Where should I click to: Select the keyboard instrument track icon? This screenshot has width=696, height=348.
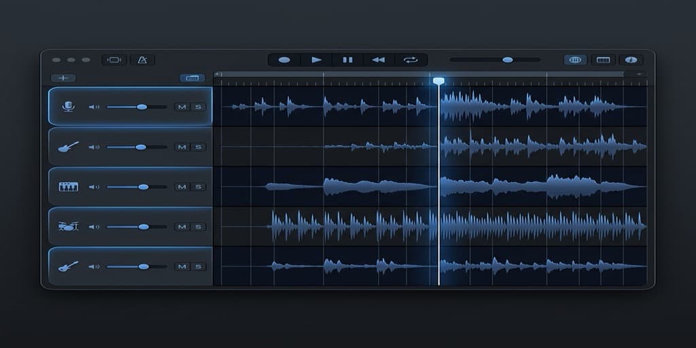pyautogui.click(x=69, y=186)
